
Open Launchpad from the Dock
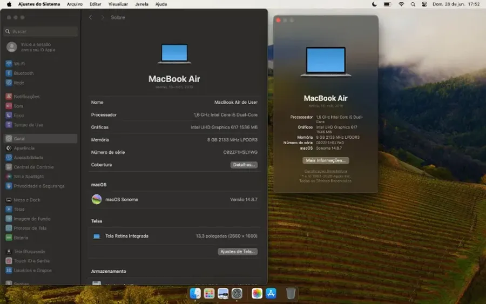pos(209,293)
